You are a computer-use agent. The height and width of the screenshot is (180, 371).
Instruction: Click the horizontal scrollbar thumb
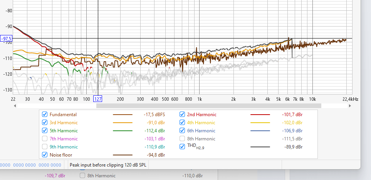point(209,106)
